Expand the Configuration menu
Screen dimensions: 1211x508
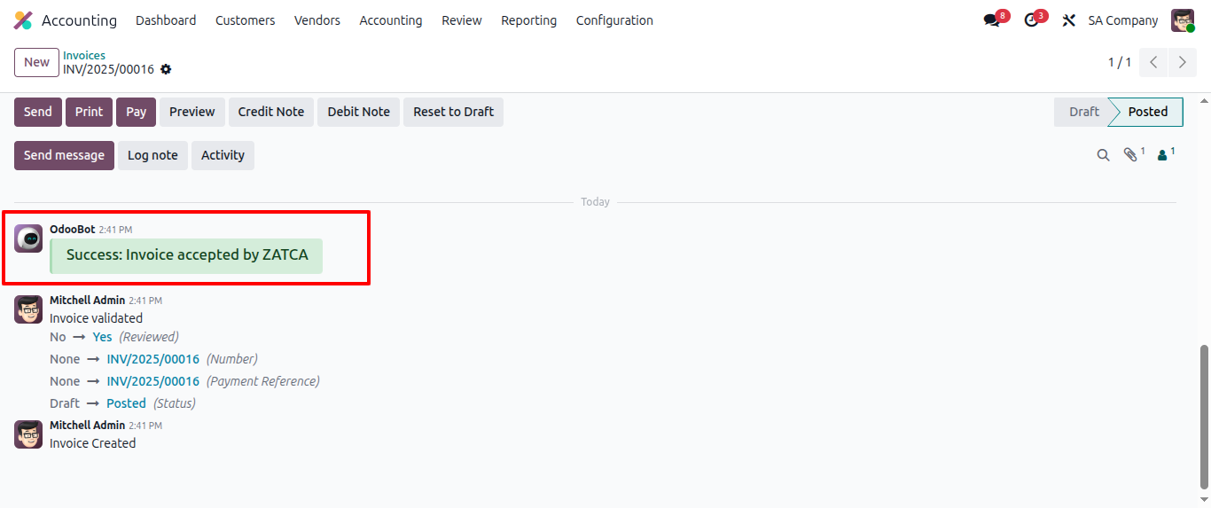click(614, 20)
